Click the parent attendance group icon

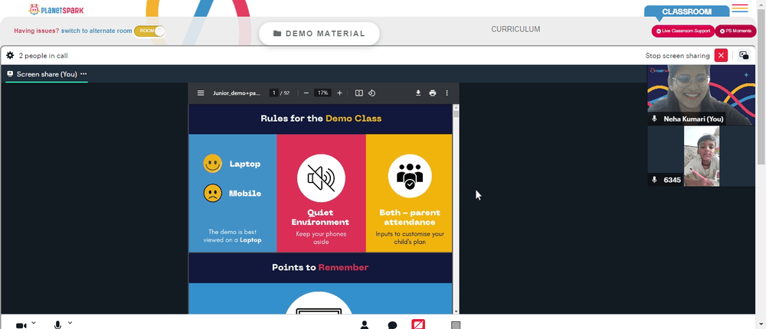(409, 176)
